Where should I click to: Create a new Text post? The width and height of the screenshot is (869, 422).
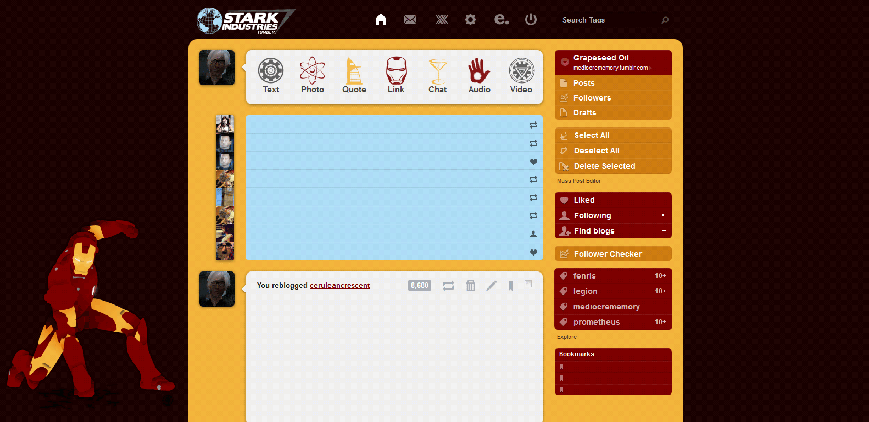coord(271,76)
